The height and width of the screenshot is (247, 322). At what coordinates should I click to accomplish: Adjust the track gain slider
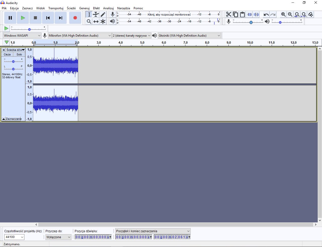point(13,61)
